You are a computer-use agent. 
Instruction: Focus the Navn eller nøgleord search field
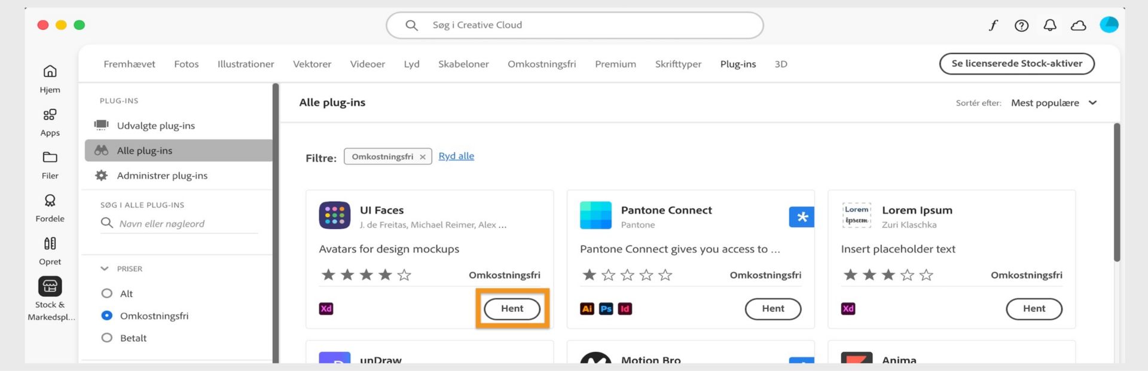tap(179, 223)
